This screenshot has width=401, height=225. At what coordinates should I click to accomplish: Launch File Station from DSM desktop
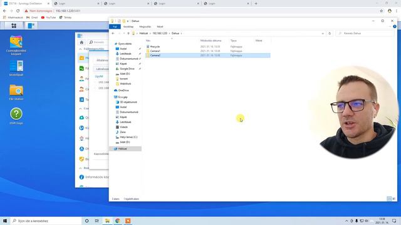coord(16,92)
